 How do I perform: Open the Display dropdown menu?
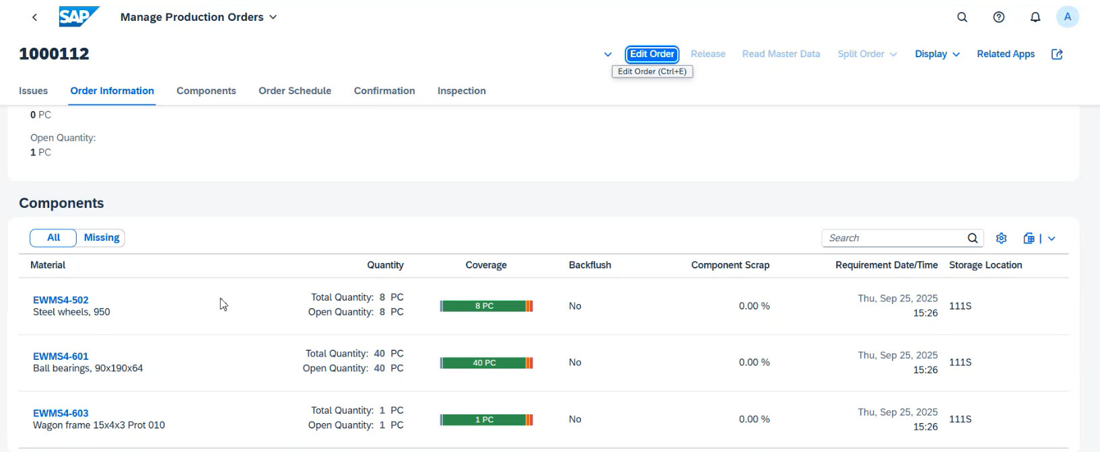[936, 54]
